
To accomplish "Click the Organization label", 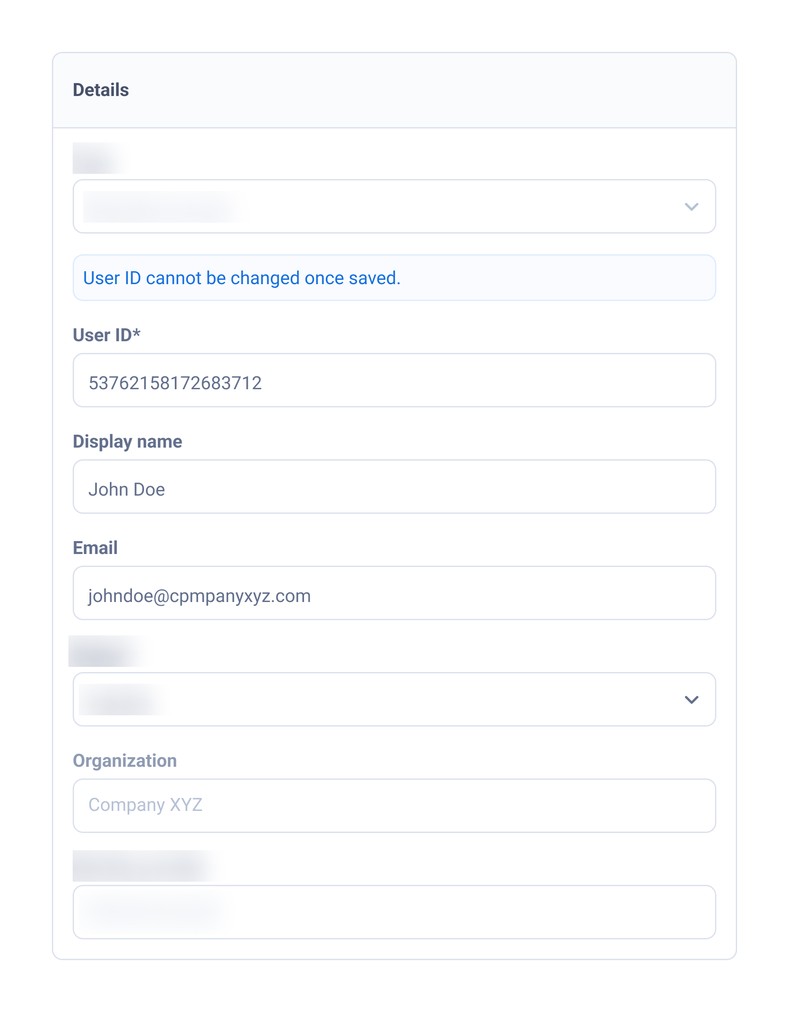I will tap(125, 761).
